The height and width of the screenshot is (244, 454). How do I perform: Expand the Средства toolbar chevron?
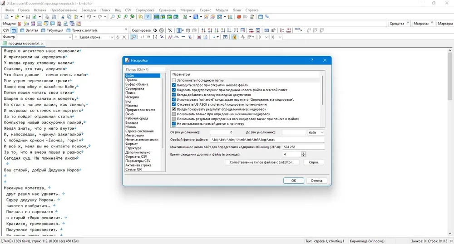[408, 23]
